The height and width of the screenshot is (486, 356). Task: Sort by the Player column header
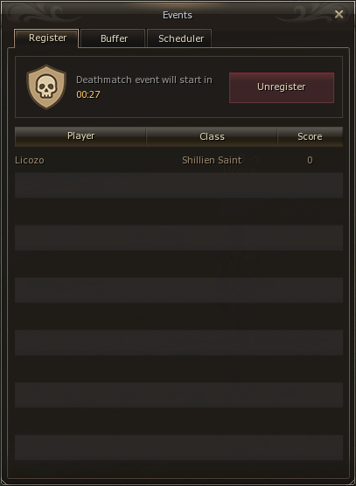(x=80, y=136)
